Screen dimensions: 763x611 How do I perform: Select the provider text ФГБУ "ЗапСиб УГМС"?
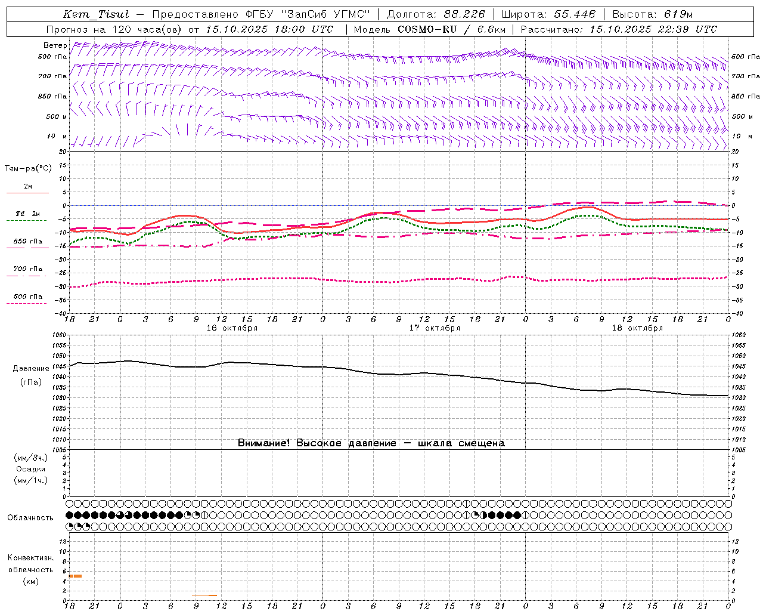(x=307, y=14)
